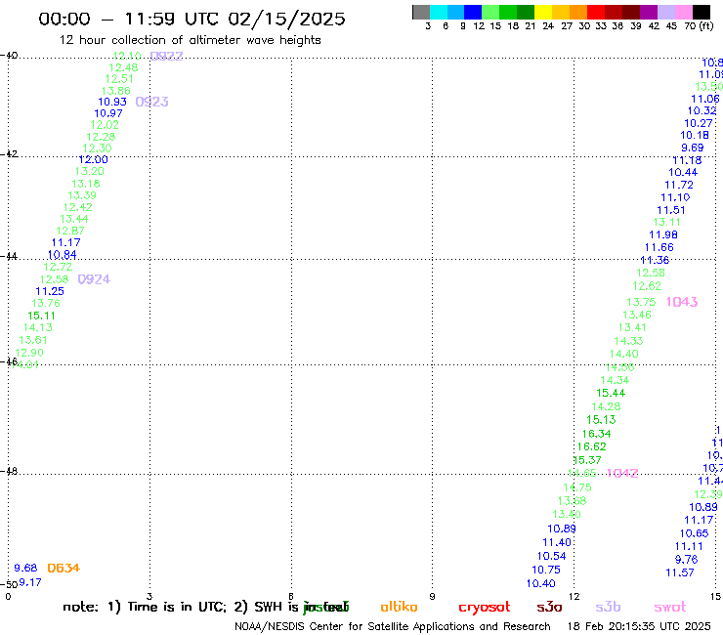This screenshot has height=635, width=723.
Task: Click the gray 3 ft legend swatch
Action: pyautogui.click(x=421, y=13)
